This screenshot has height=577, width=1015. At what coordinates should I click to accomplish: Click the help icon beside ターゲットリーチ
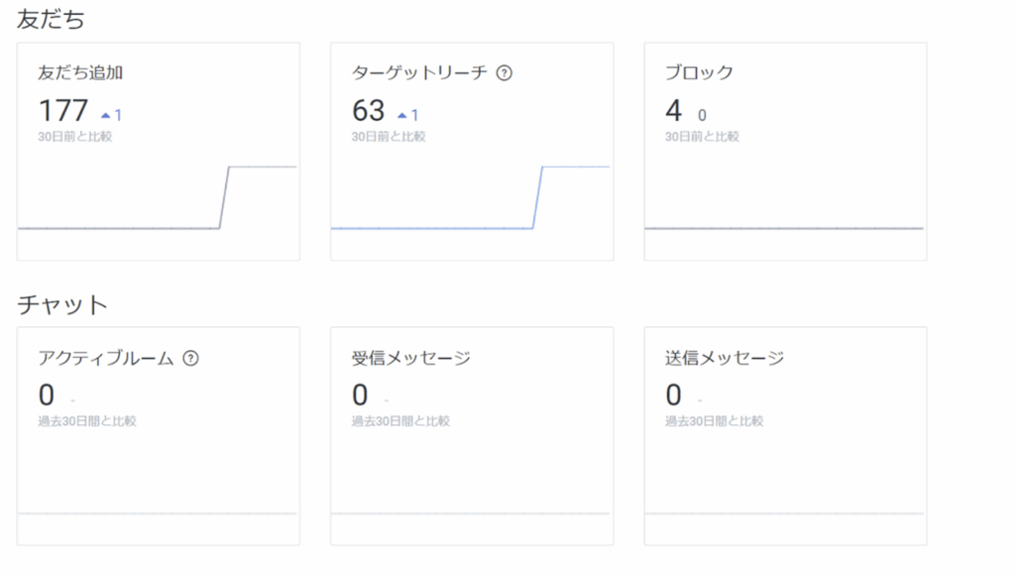[x=504, y=72]
